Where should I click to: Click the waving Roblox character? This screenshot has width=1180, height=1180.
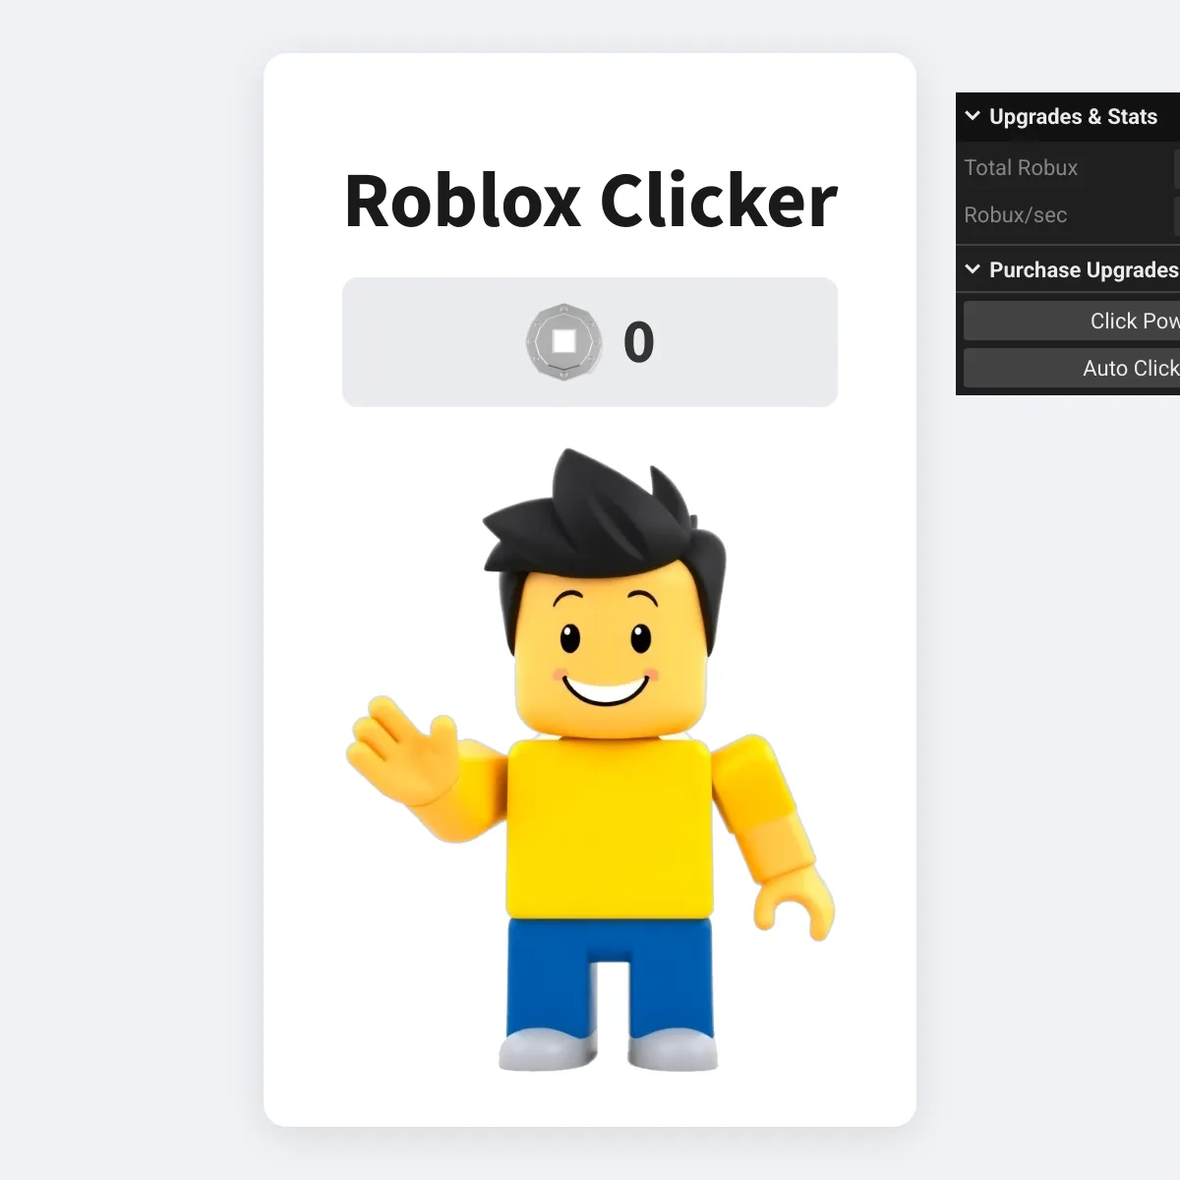pyautogui.click(x=590, y=760)
